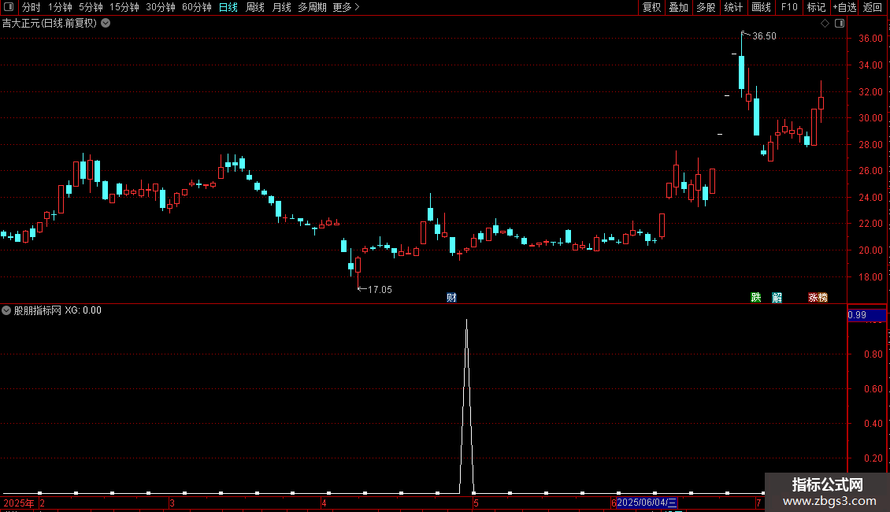Select the 15分钟 period tab

[x=124, y=7]
